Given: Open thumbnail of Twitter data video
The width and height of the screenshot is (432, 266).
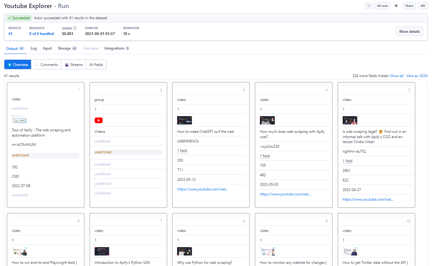Looking at the screenshot, I should pyautogui.click(x=350, y=251).
